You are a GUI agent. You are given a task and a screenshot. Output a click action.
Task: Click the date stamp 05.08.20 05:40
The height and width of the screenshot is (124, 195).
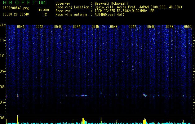pyautogui.click(x=16, y=14)
